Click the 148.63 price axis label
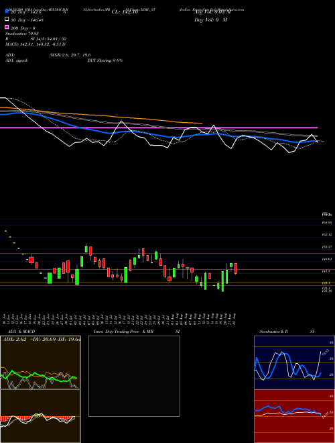This screenshot has height=443, width=335. tap(326, 259)
